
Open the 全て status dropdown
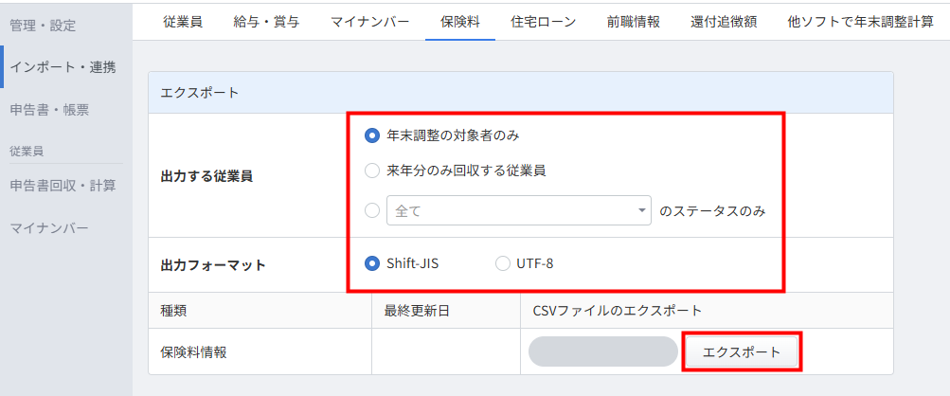(519, 210)
